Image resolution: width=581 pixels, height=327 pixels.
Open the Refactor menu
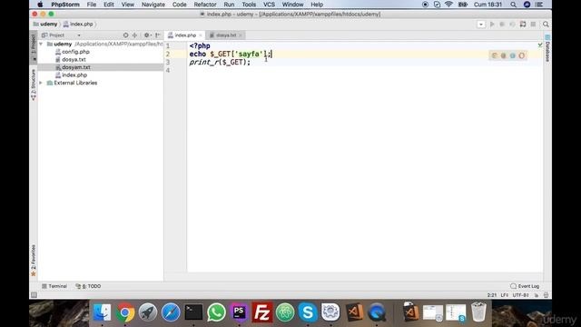[205, 5]
